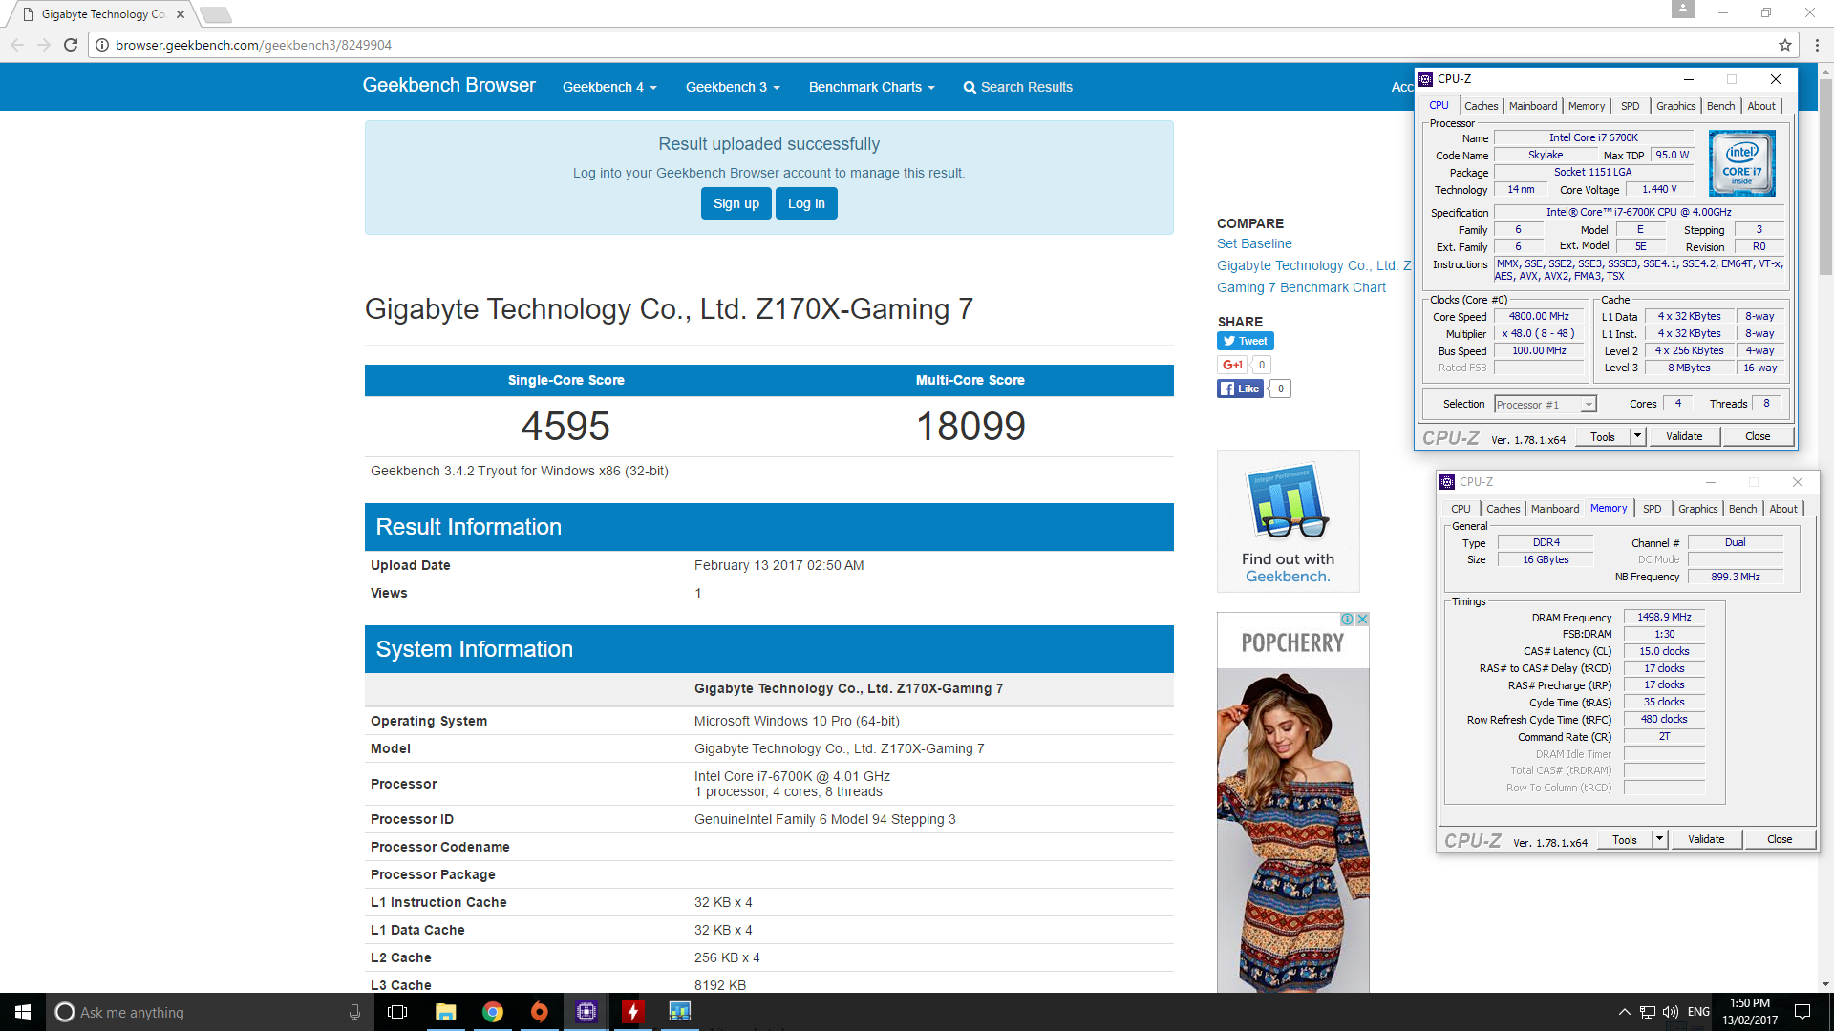
Task: Open the red lightning app in taskbar
Action: [633, 1012]
